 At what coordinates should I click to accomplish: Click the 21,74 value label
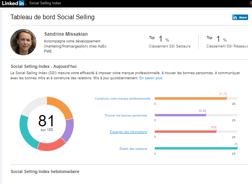pyautogui.click(x=223, y=94)
